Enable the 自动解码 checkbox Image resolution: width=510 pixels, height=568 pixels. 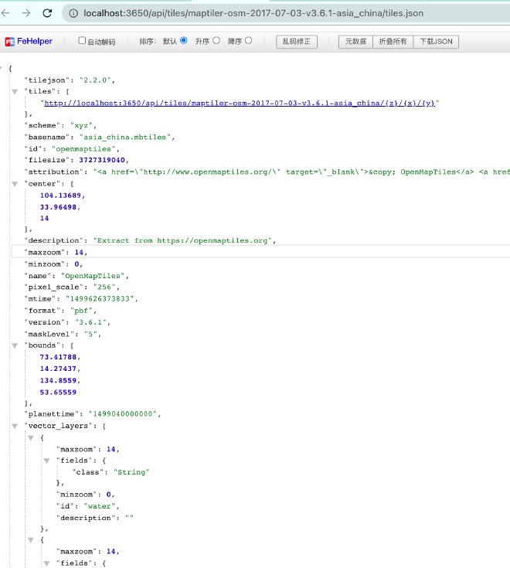(82, 40)
